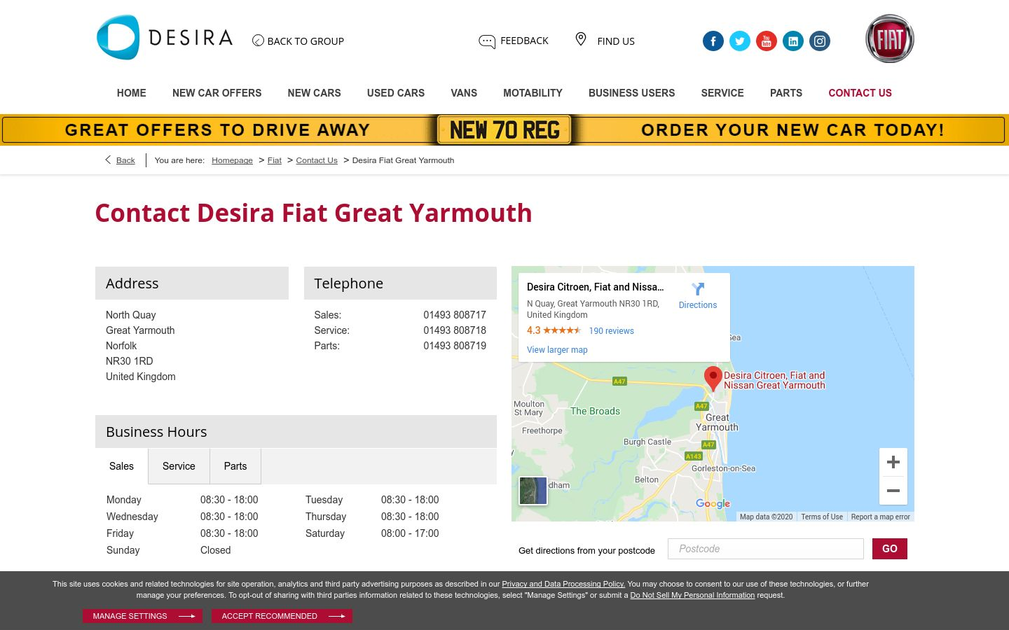Open the Contact Us menu item
This screenshot has height=630, width=1009.
pos(860,93)
